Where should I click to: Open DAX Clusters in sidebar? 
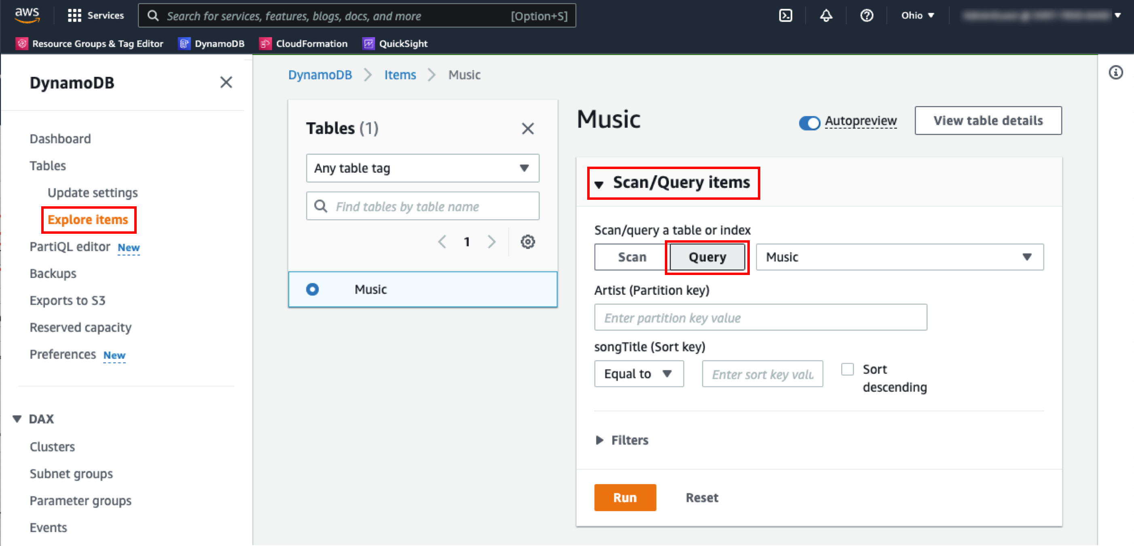[52, 447]
